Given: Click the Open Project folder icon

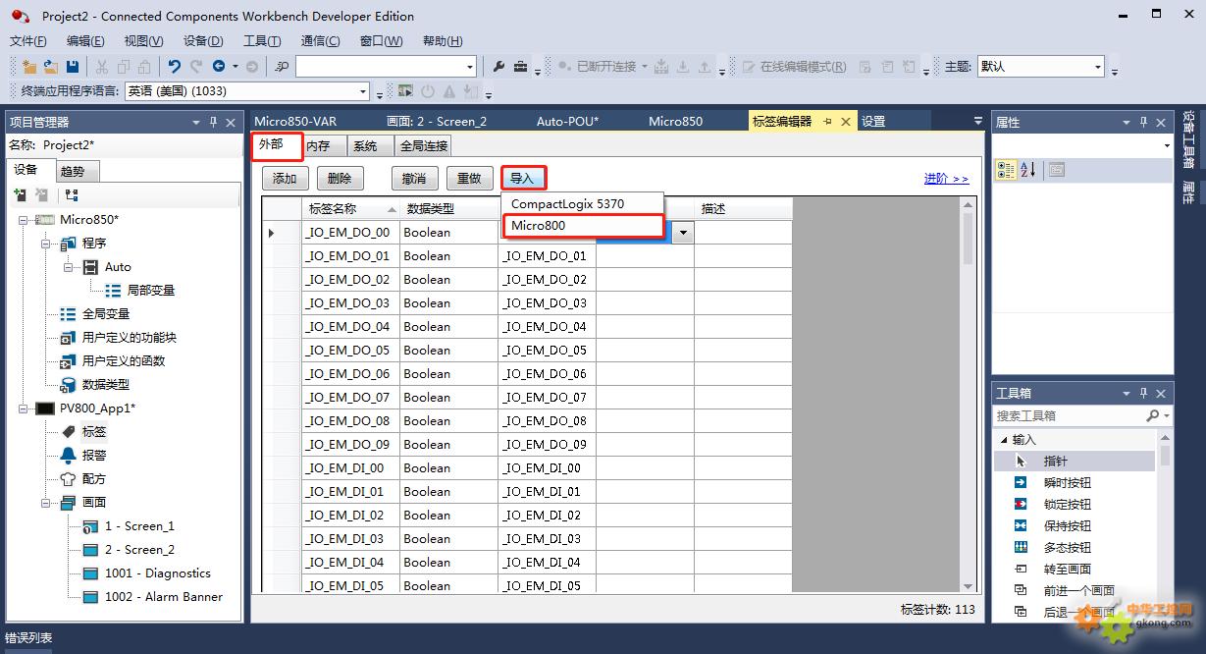Looking at the screenshot, I should coord(51,67).
